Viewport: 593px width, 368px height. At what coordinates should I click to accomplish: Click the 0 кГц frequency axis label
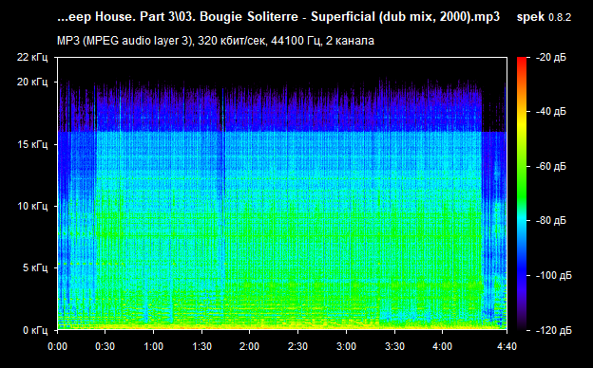pyautogui.click(x=35, y=330)
